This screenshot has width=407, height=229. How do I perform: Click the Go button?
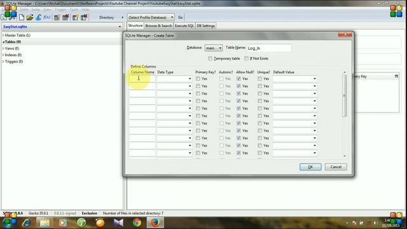[181, 17]
